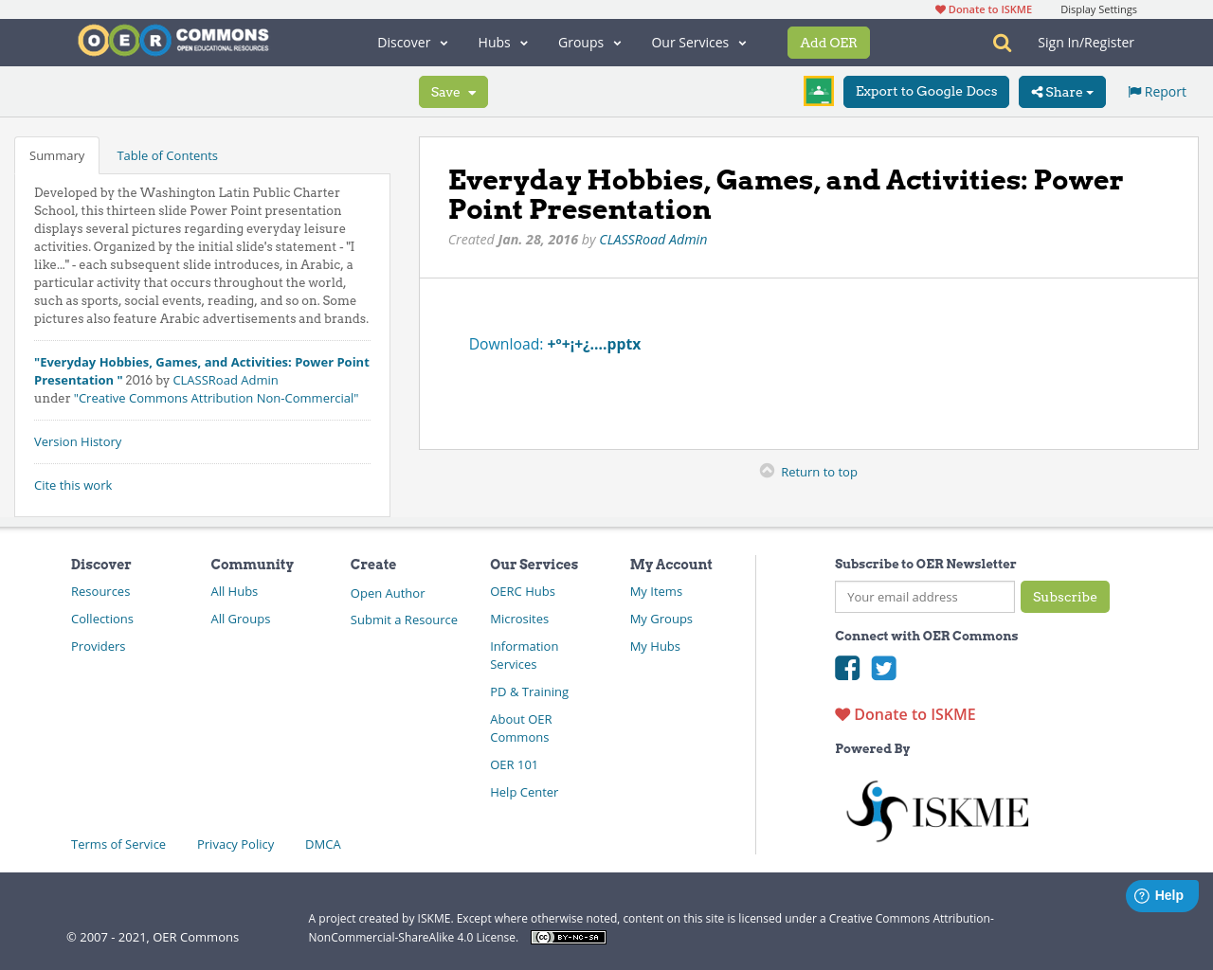This screenshot has width=1213, height=970.
Task: Open the Help widget
Action: pyautogui.click(x=1162, y=895)
